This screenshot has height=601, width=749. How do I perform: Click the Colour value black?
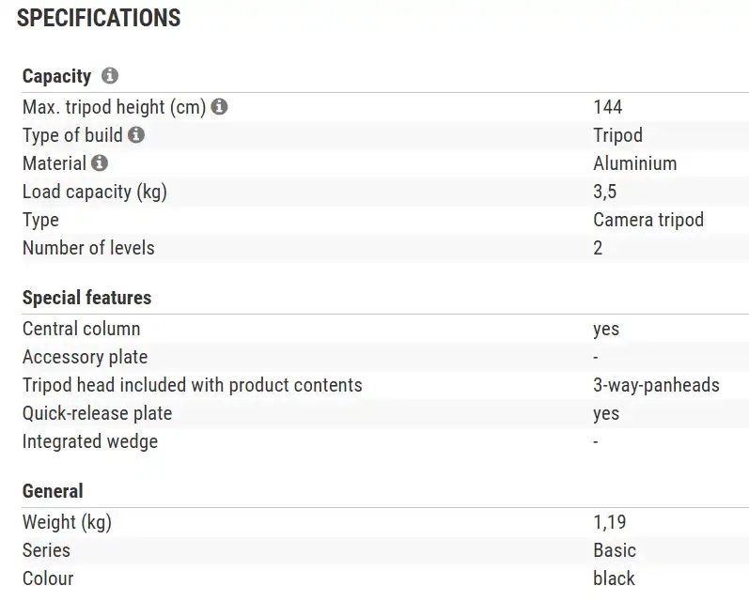click(614, 578)
